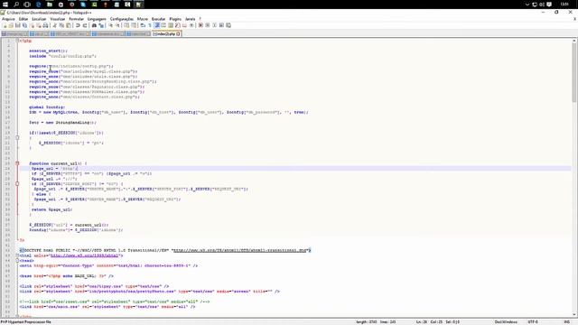Click the Close document toolbar icon
The image size is (578, 325).
tap(32, 25)
